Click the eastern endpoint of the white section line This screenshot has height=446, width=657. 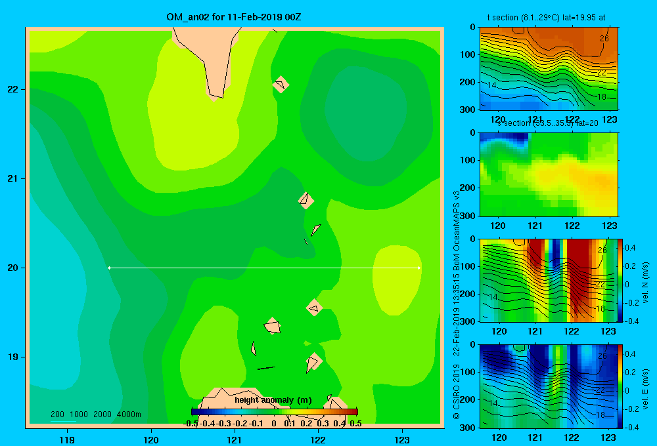point(419,268)
